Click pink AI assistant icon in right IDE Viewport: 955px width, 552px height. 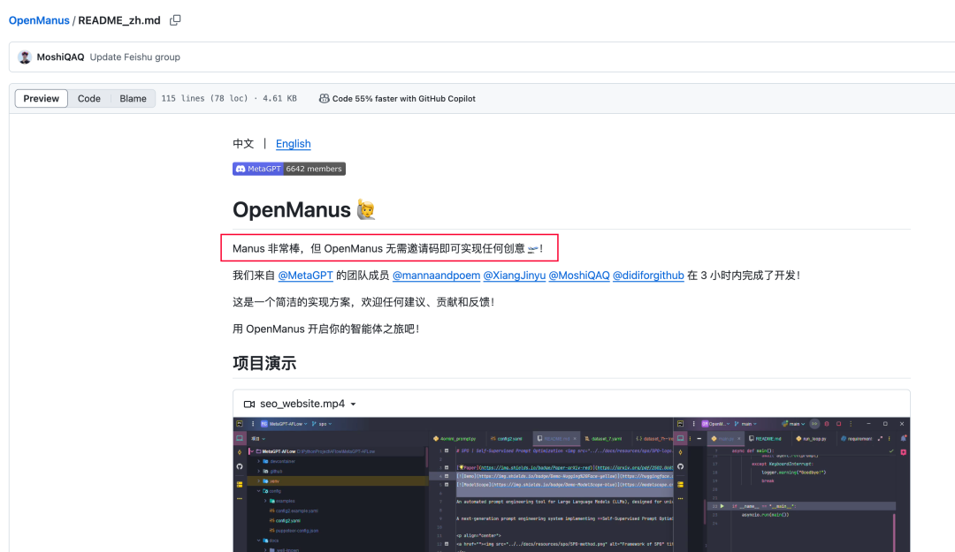click(x=903, y=452)
